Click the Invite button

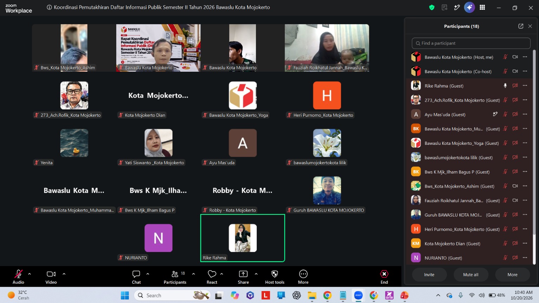[x=429, y=275]
